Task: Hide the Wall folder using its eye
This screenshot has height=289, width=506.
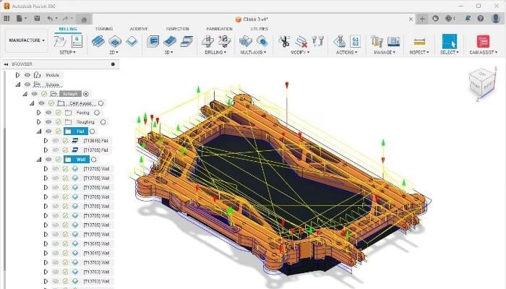Action: 48,159
